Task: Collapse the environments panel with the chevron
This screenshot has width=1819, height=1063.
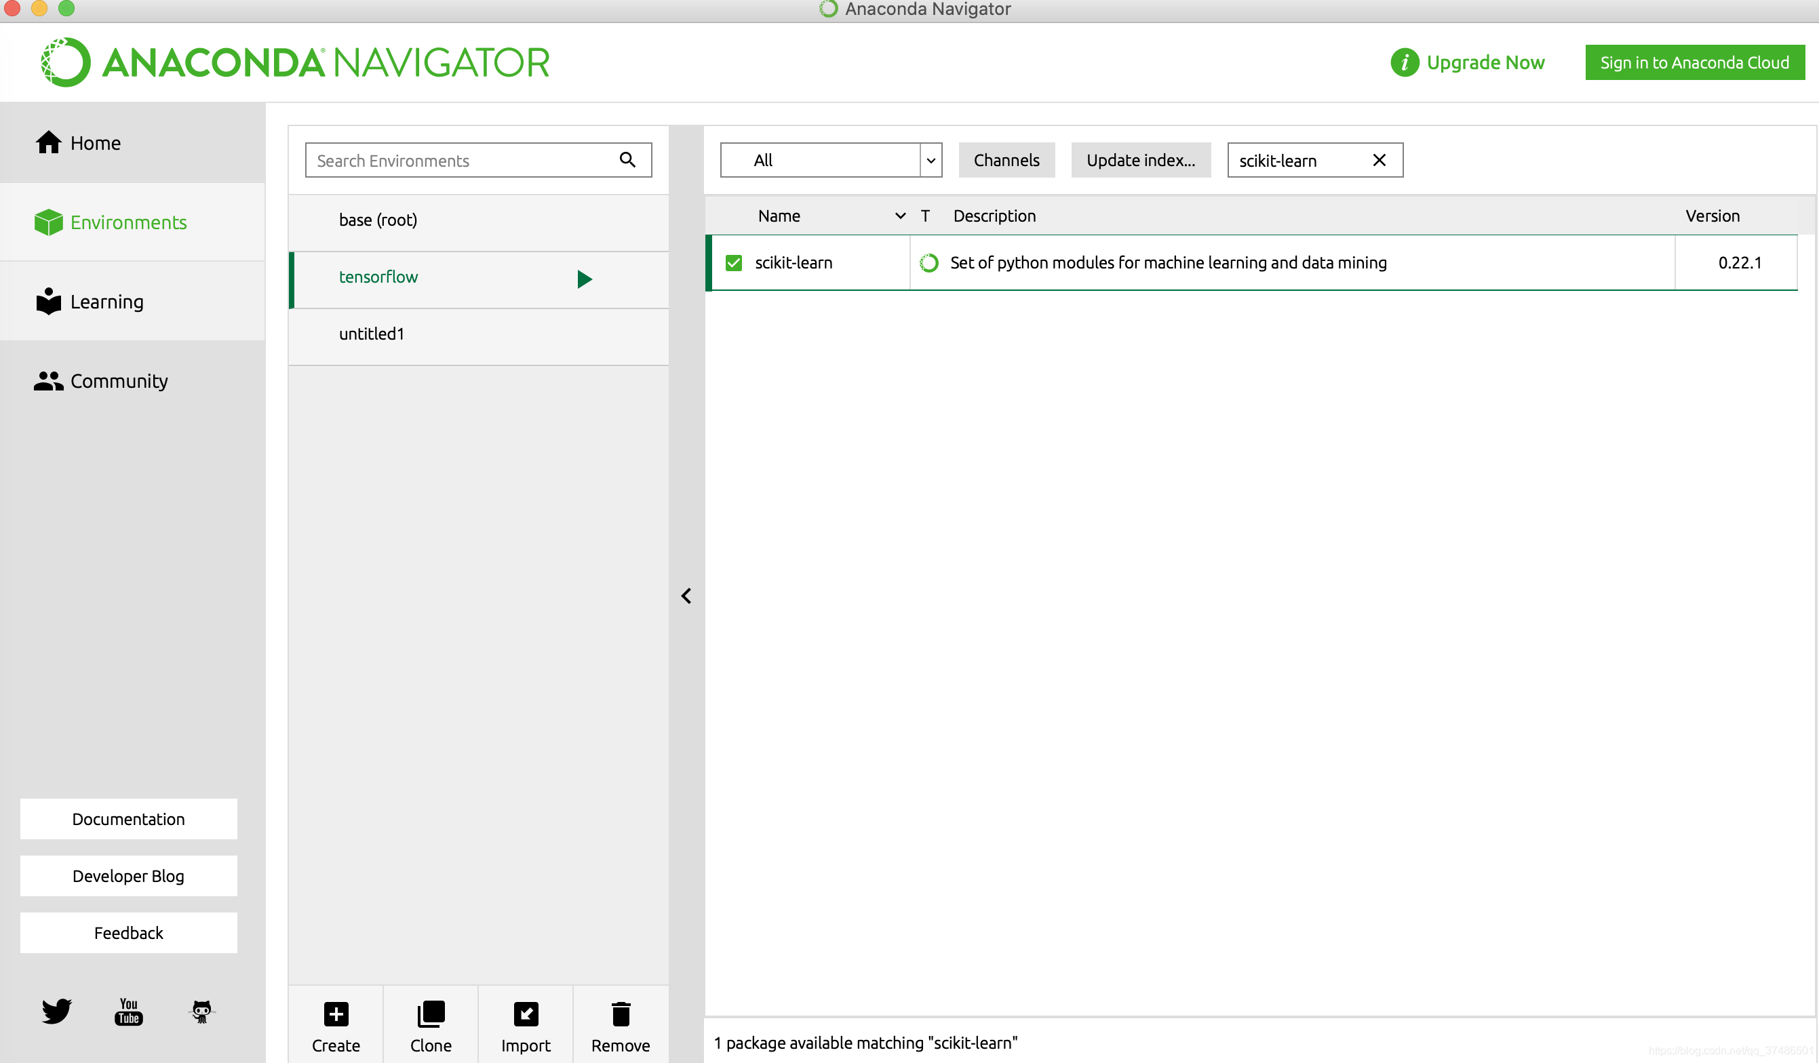Action: (x=686, y=595)
